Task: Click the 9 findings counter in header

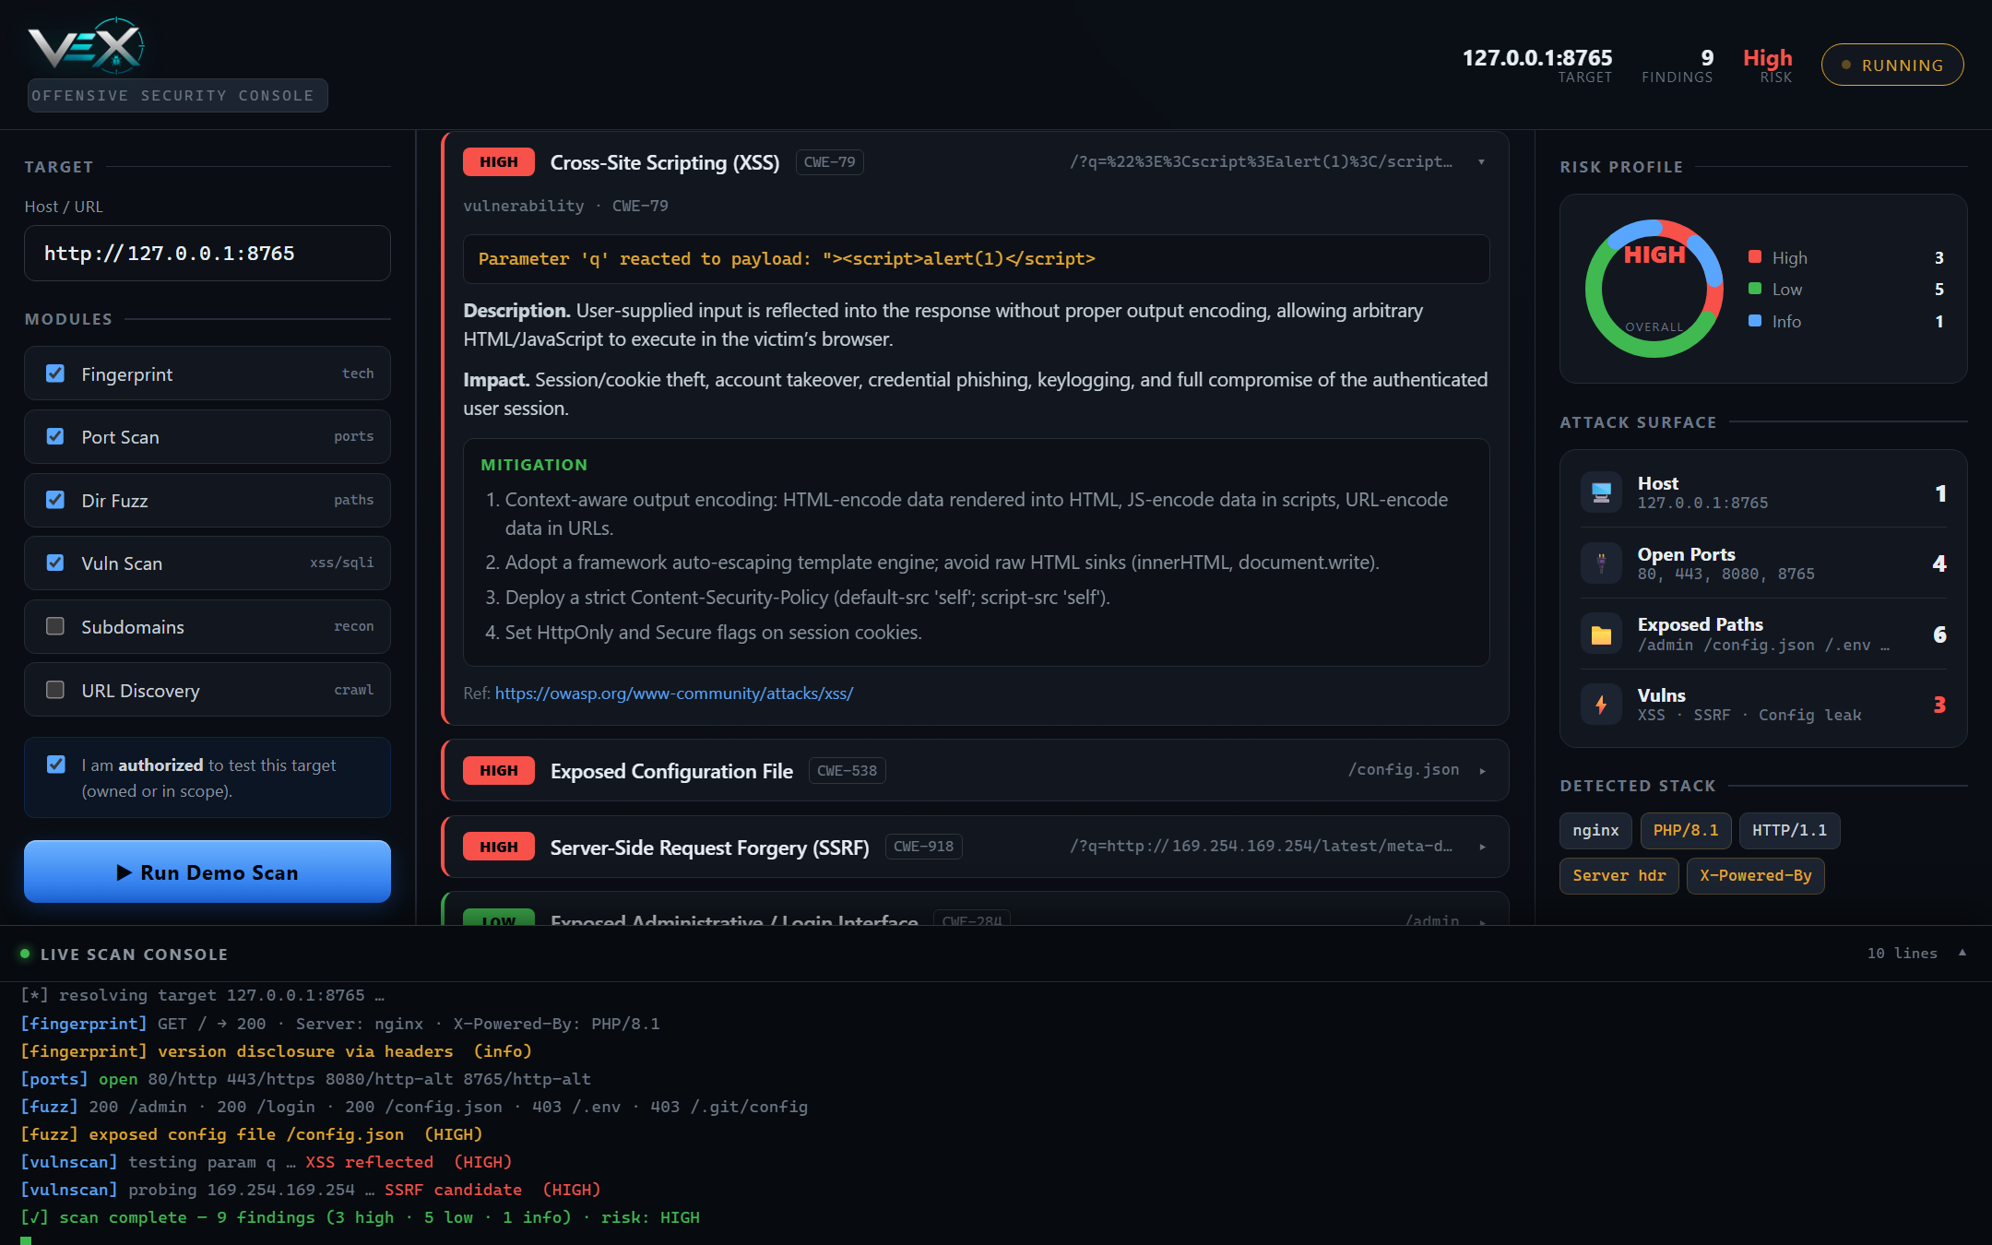Action: (x=1678, y=65)
